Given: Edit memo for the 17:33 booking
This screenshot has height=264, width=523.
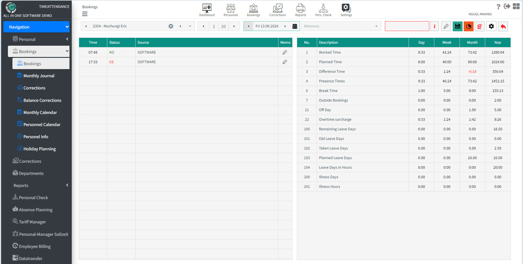Looking at the screenshot, I should coord(285,62).
